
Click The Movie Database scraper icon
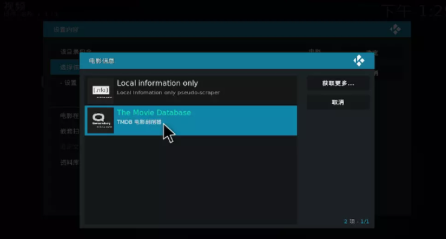[101, 120]
